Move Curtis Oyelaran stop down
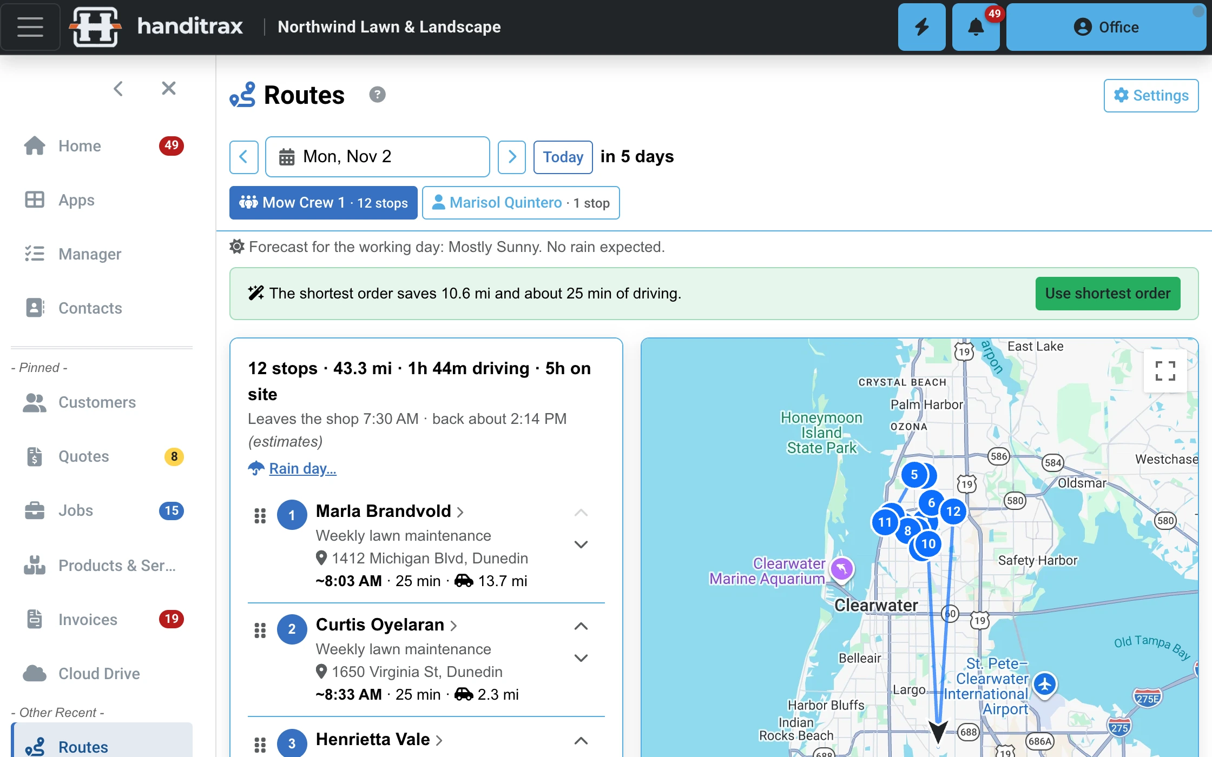Viewport: 1212px width, 757px height. click(581, 658)
